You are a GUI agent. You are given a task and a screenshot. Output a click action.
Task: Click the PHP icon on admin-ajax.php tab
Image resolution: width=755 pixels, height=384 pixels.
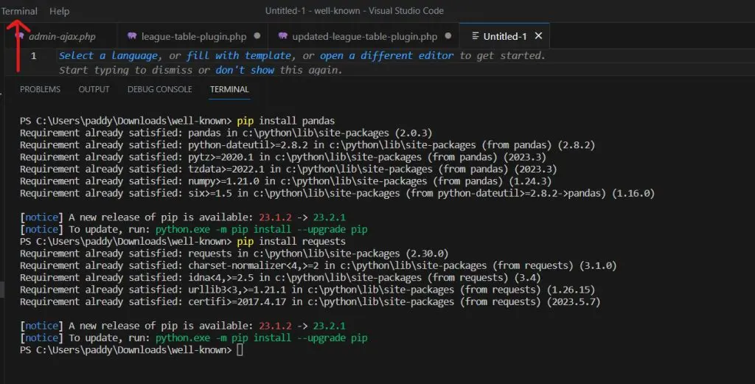coord(20,36)
